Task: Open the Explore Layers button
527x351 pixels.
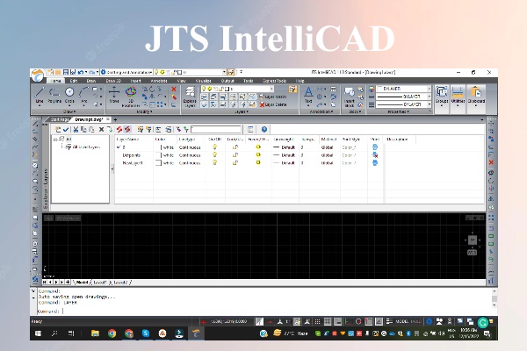Action: click(190, 97)
